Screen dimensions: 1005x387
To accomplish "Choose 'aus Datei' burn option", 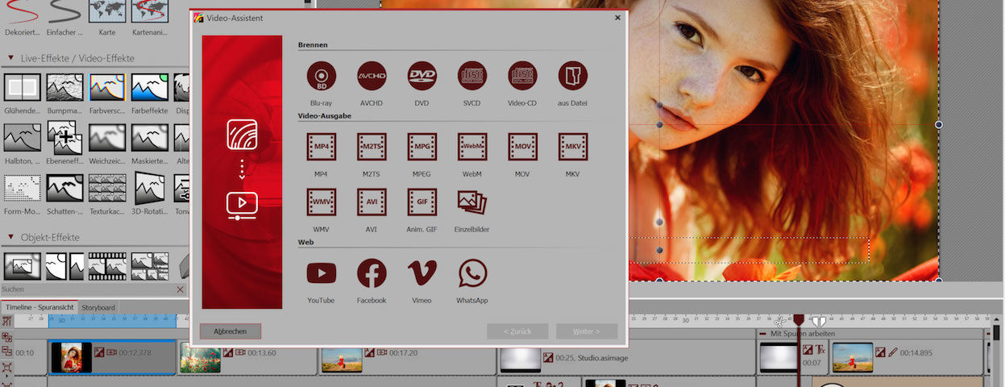I will tap(573, 76).
